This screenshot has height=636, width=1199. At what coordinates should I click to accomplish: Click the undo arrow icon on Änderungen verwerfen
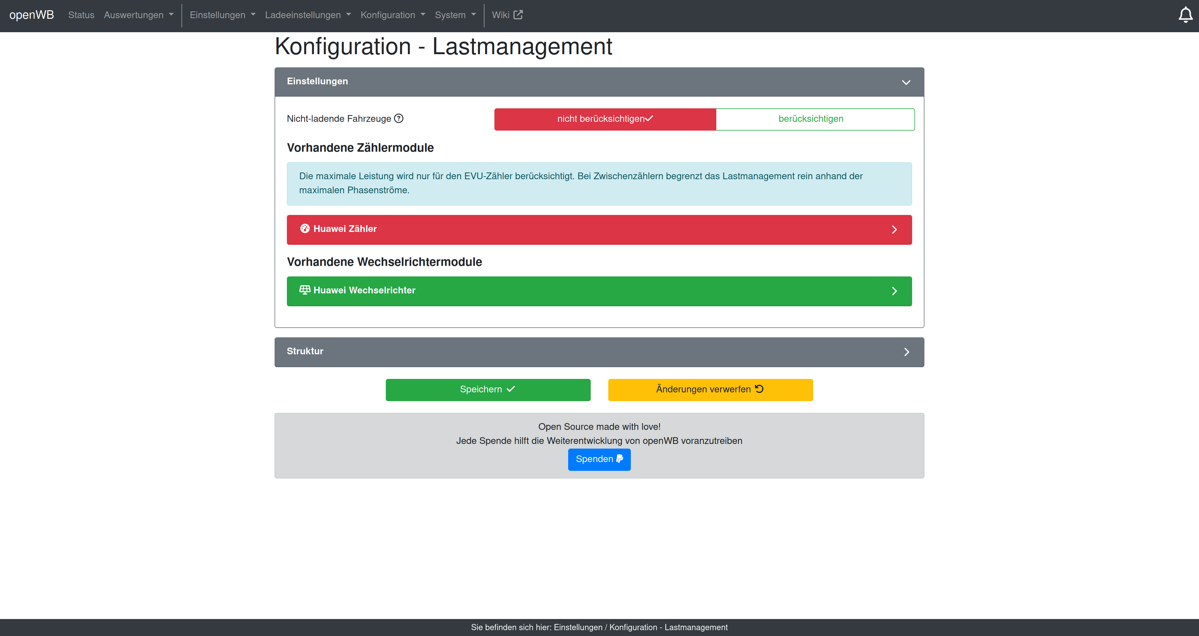coord(759,389)
